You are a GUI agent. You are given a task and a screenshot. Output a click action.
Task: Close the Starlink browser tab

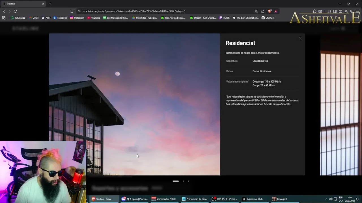pyautogui.click(x=43, y=4)
